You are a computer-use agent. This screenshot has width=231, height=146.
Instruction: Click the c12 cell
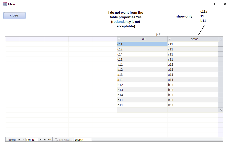(x=142, y=49)
